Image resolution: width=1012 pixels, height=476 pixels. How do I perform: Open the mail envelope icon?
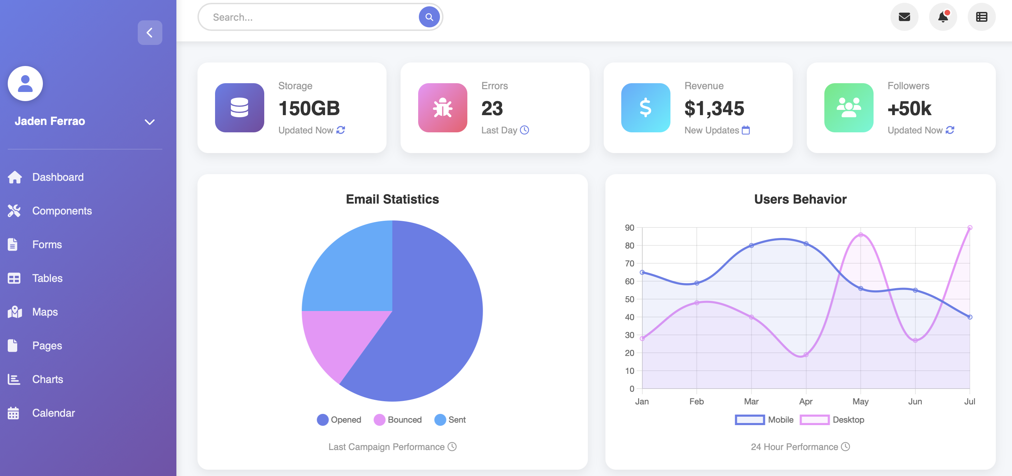click(904, 17)
